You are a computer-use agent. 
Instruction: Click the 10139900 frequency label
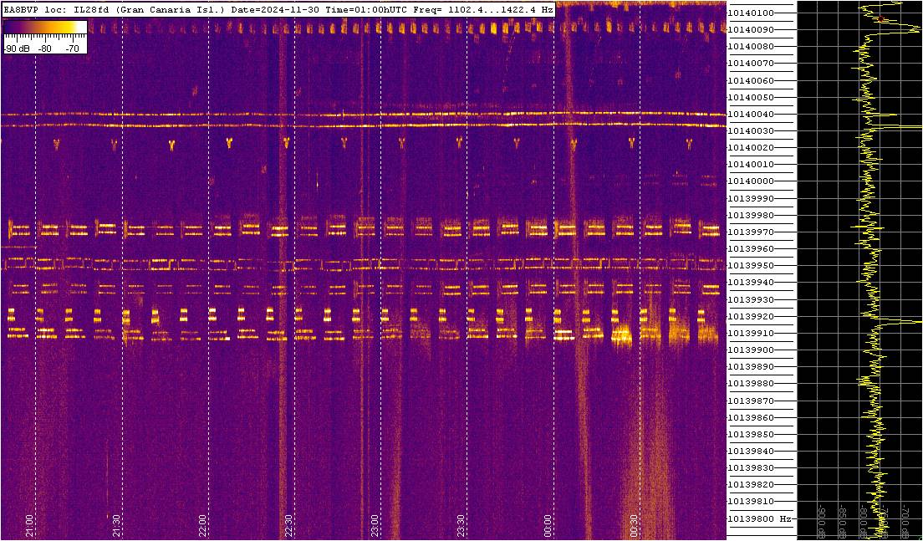point(751,350)
